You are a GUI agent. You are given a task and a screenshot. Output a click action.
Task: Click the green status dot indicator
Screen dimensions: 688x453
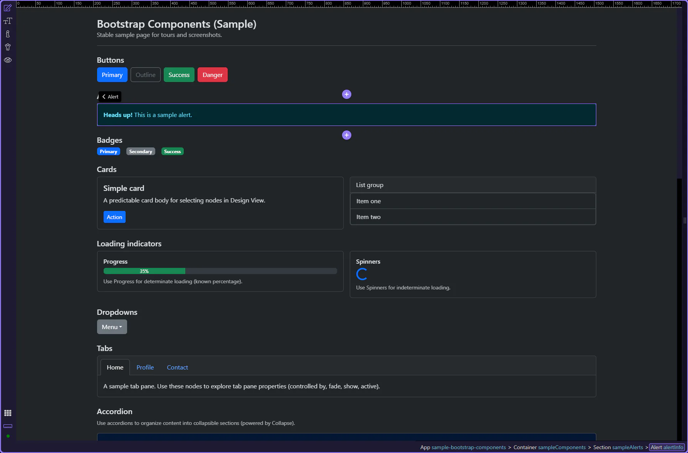[8, 436]
